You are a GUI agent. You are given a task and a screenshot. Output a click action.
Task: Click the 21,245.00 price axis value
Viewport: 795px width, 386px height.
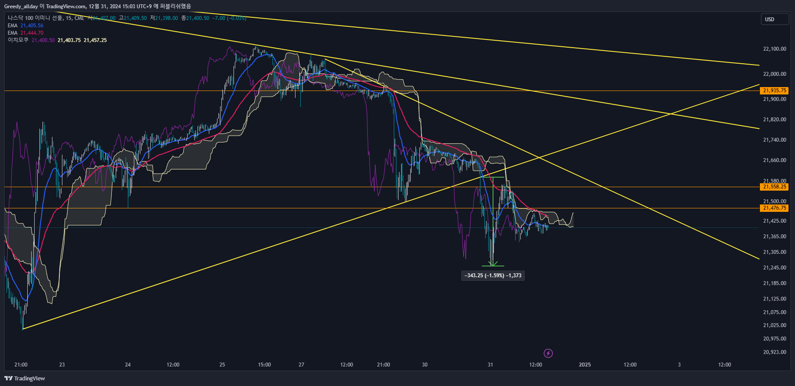(x=775, y=268)
